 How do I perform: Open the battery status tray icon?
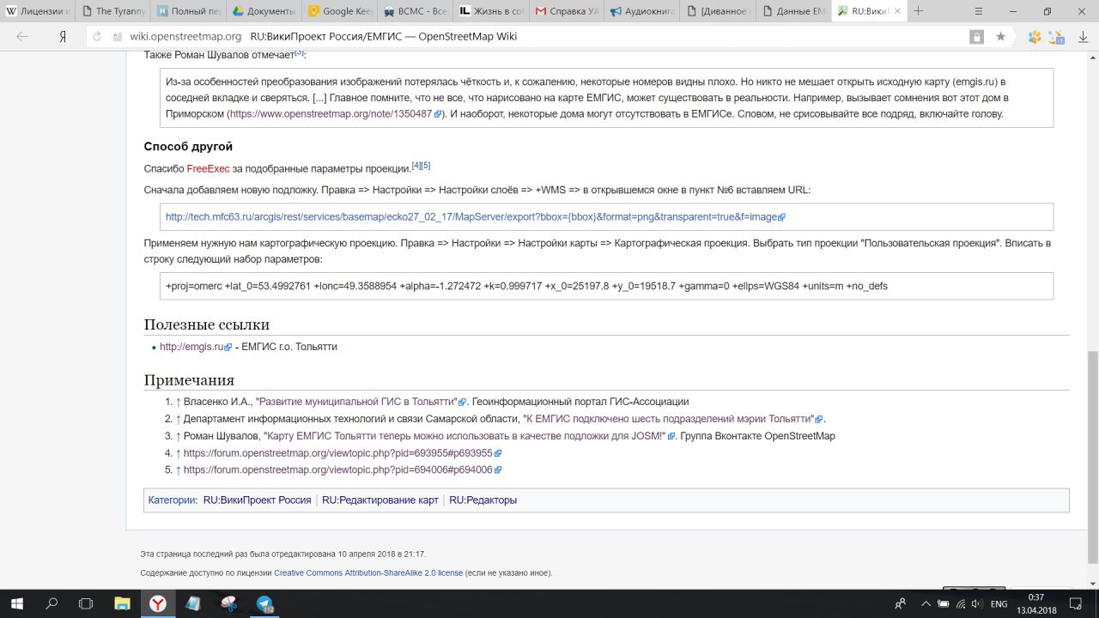(943, 604)
